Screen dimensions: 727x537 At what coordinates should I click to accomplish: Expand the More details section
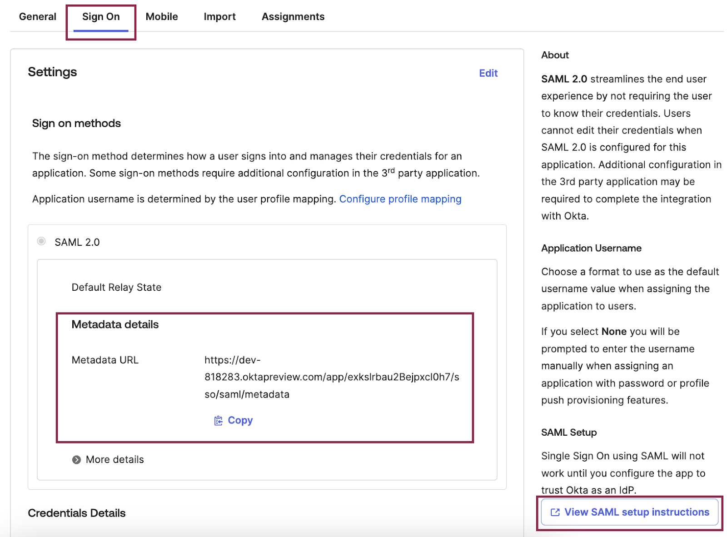(x=114, y=459)
